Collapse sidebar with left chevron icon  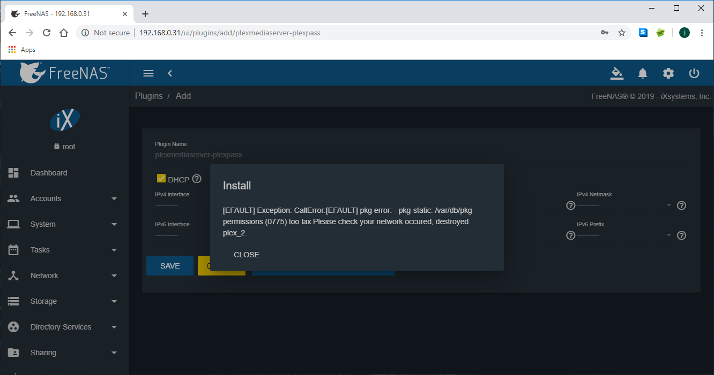(x=170, y=73)
